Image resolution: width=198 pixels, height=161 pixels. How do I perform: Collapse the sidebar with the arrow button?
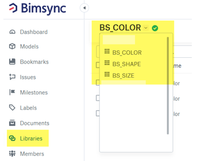tap(84, 8)
